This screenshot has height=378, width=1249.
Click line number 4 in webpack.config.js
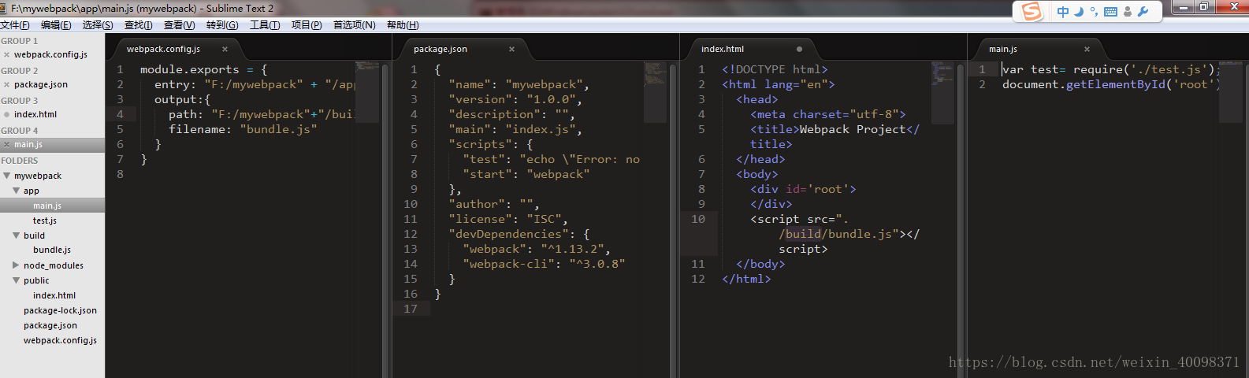click(120, 114)
